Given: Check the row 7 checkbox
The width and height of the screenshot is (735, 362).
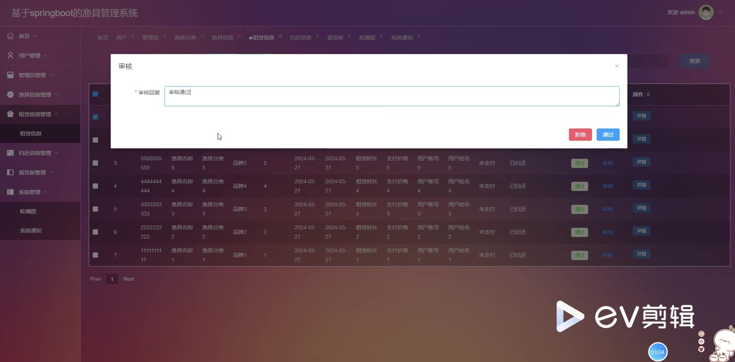Looking at the screenshot, I should [95, 255].
